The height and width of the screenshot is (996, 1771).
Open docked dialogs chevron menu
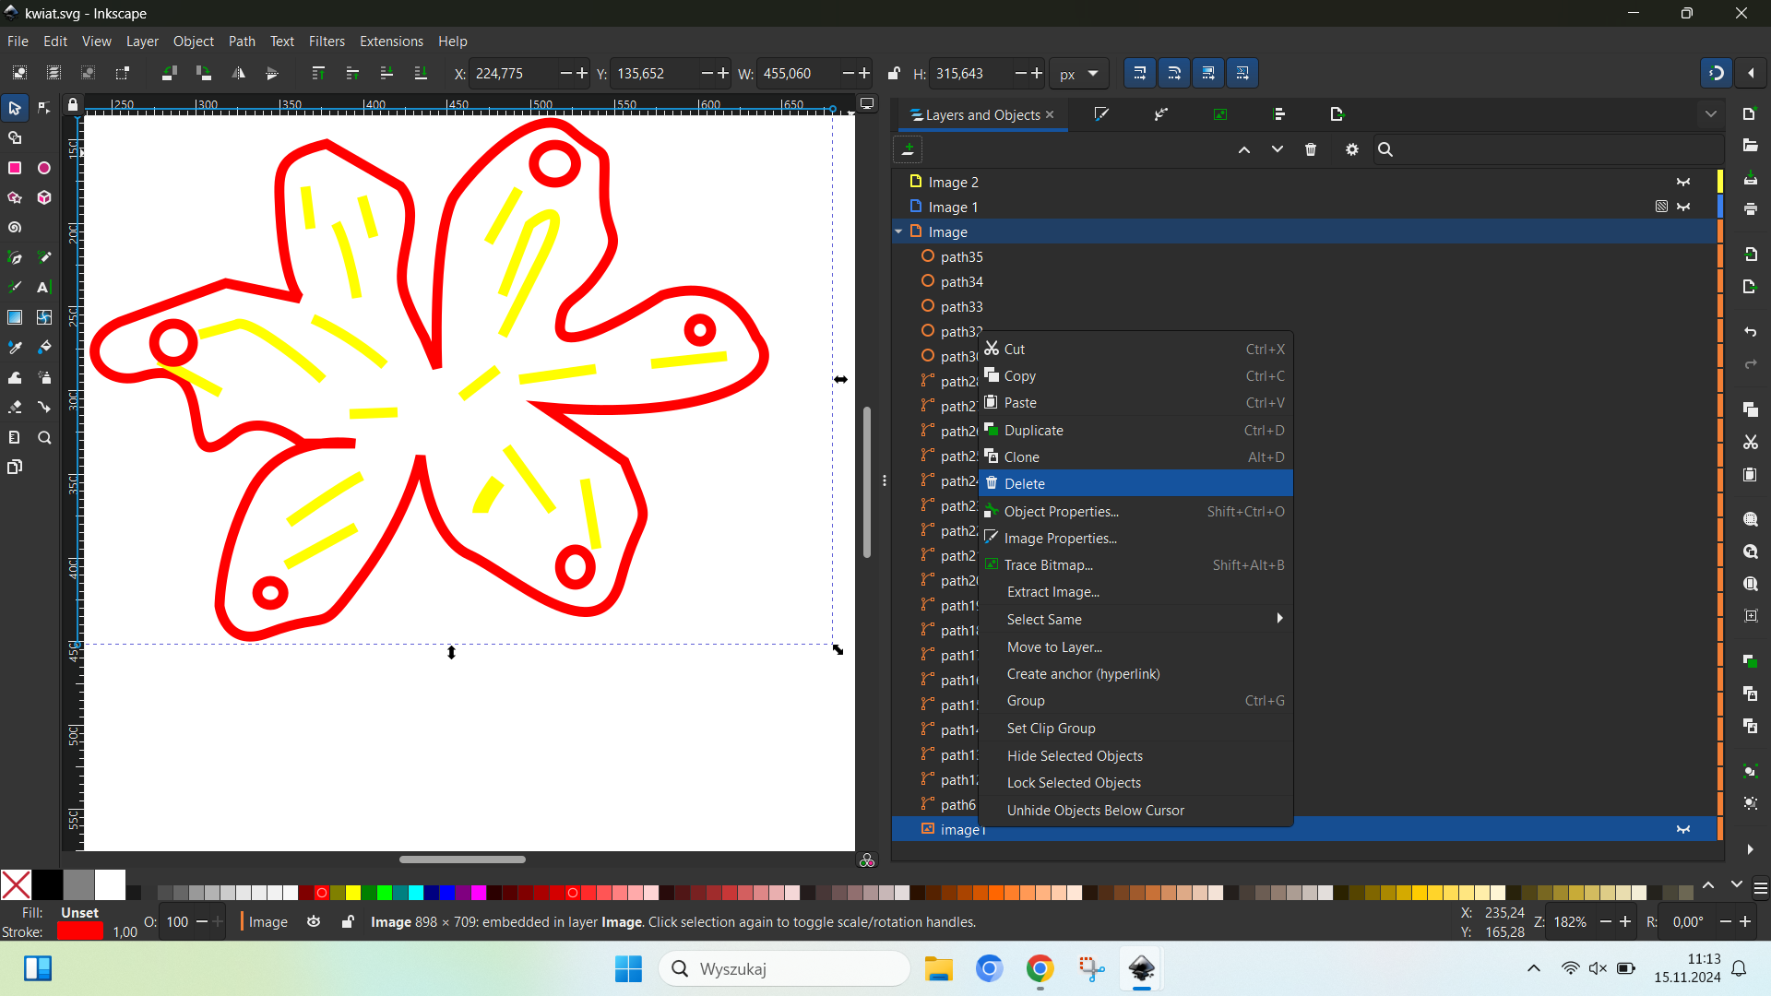point(1711,114)
